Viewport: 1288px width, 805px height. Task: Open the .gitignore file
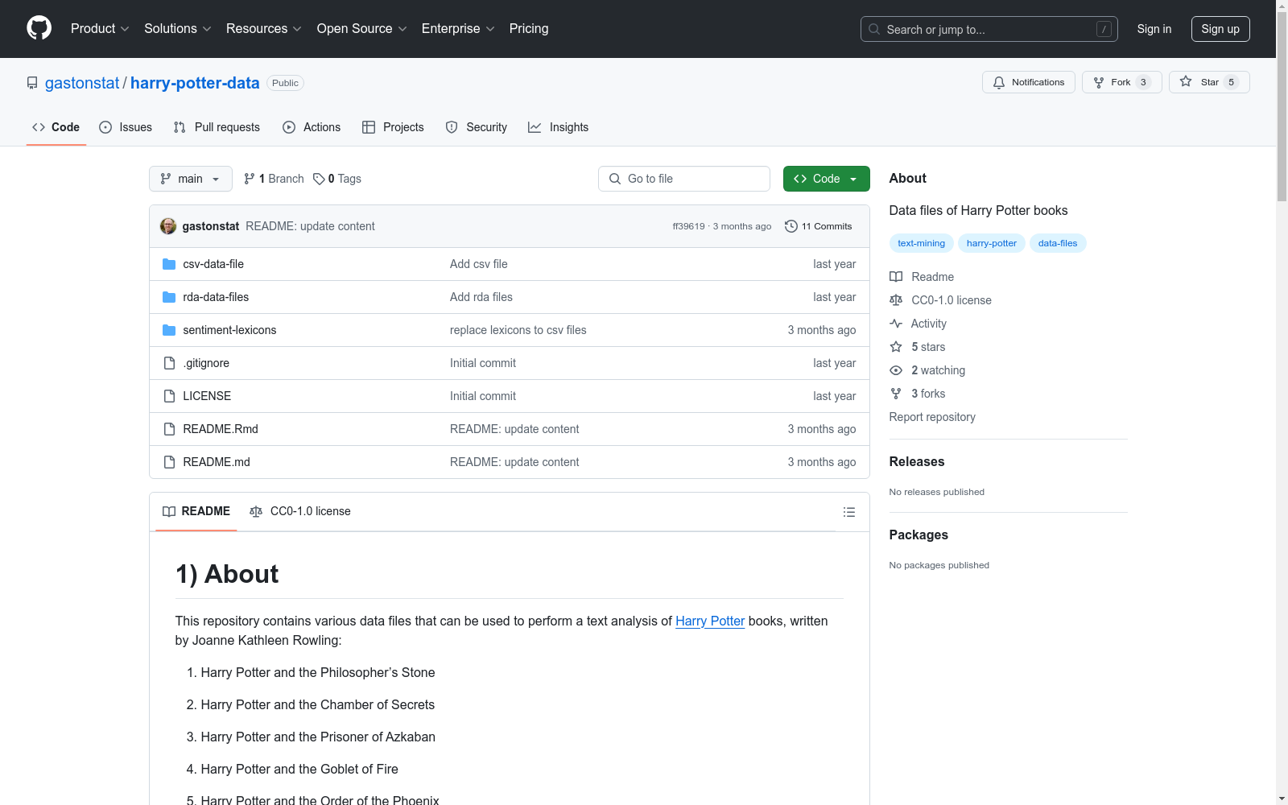pos(206,363)
